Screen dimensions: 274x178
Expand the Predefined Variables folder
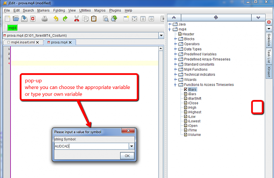(175, 54)
